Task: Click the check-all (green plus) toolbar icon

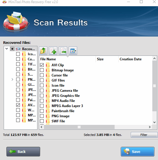Action: tap(53, 51)
